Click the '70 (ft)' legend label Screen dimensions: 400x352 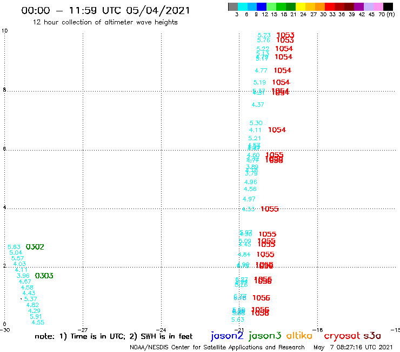(386, 14)
